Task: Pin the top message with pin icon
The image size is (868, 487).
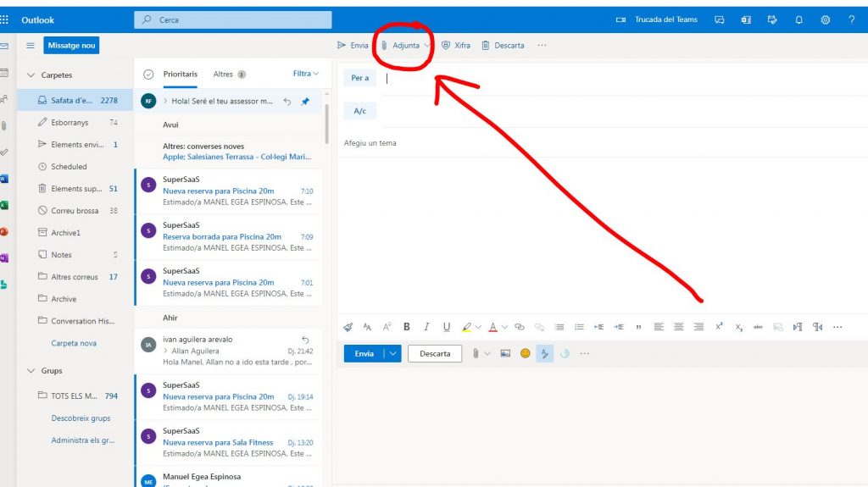Action: click(x=306, y=101)
